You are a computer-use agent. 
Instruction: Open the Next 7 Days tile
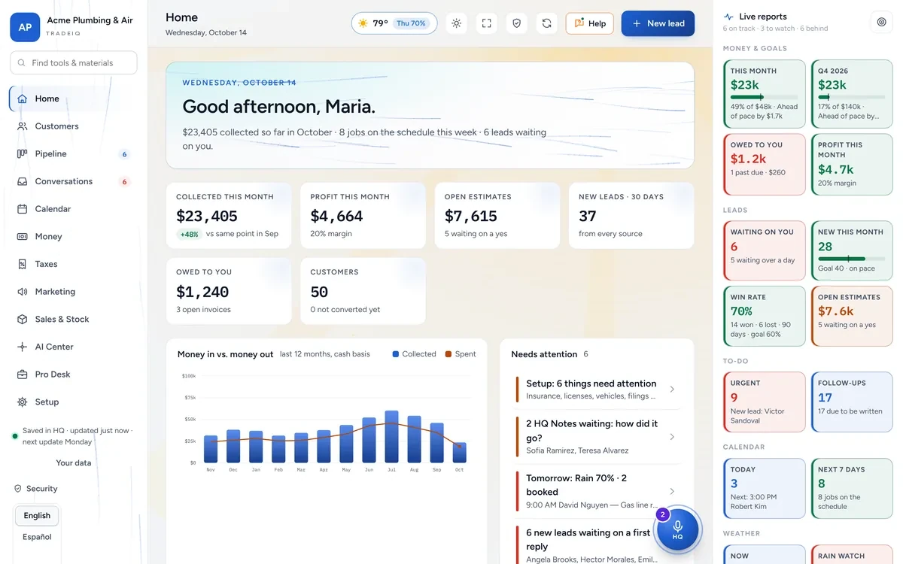click(852, 488)
